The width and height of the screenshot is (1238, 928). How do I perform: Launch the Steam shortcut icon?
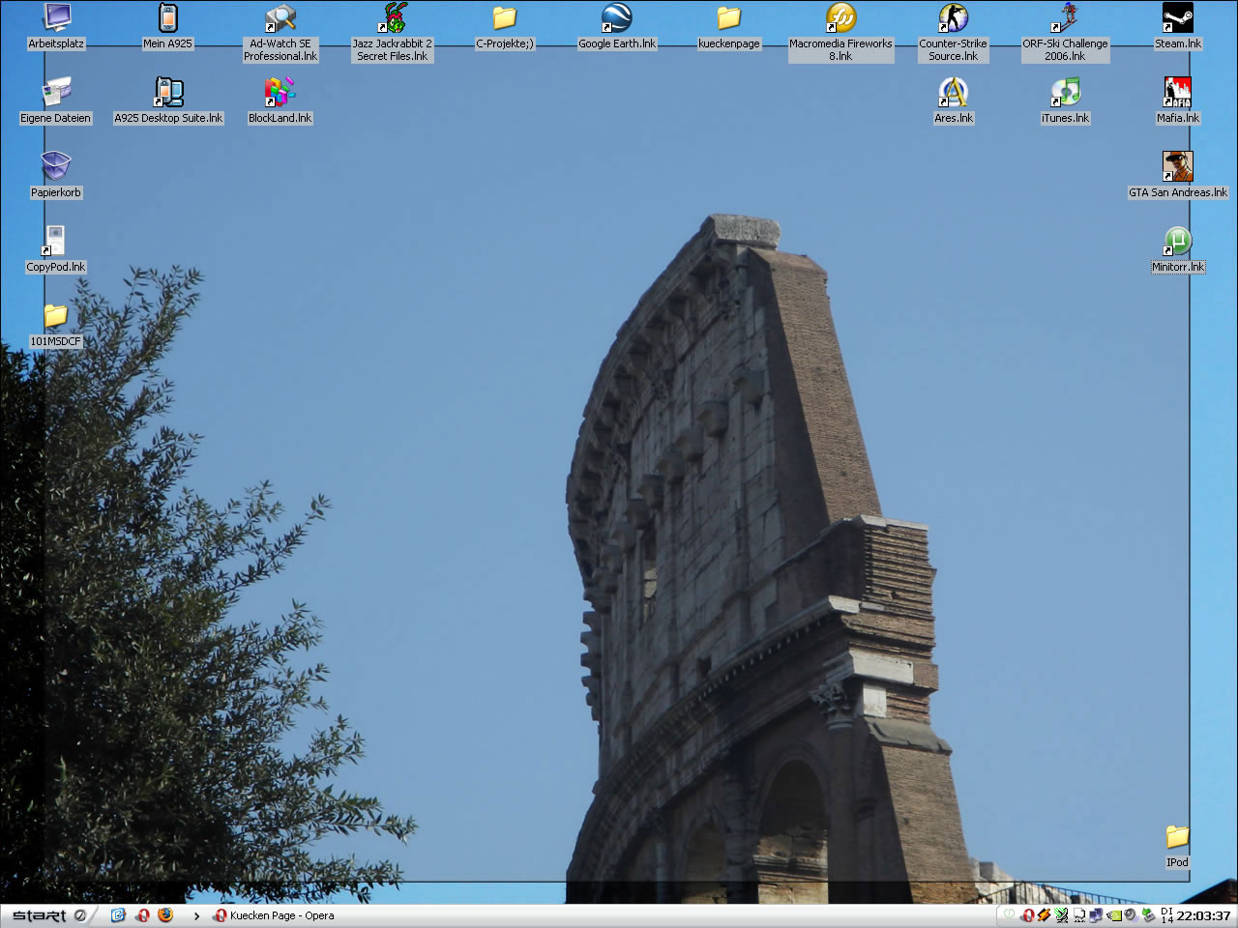[x=1177, y=18]
